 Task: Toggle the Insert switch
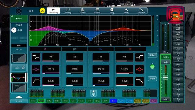[x=19, y=68]
